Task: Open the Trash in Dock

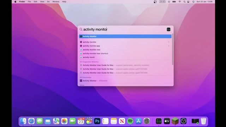Action: pos(203,121)
